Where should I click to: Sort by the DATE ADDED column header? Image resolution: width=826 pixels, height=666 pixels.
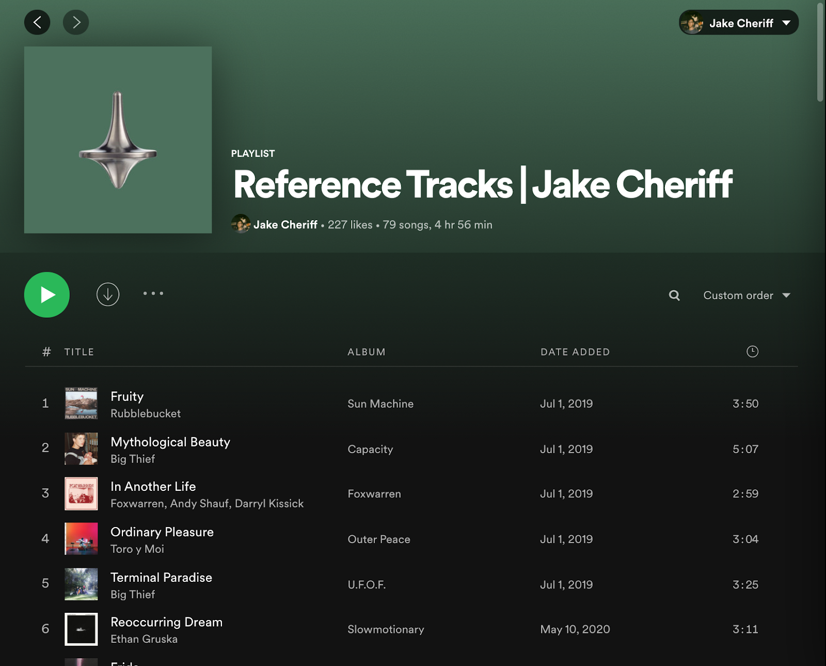point(575,352)
